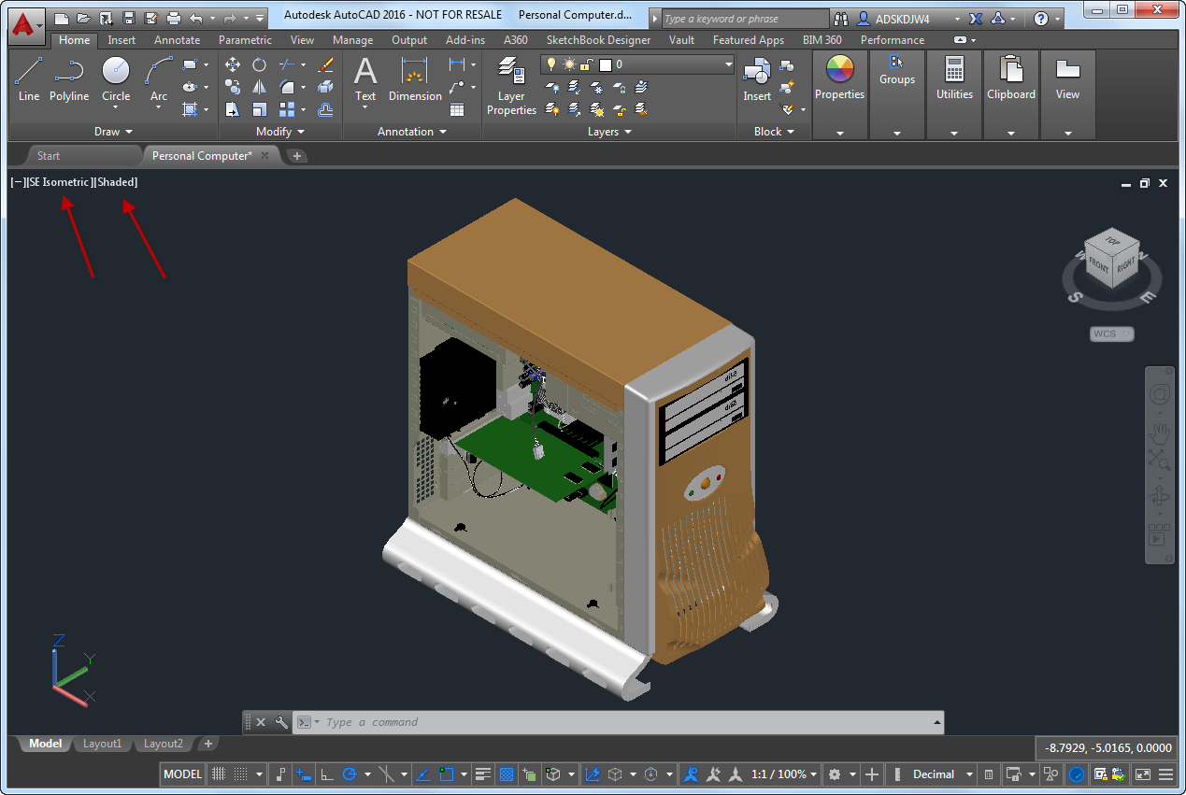Select the Polyline tool
This screenshot has width=1186, height=795.
click(x=69, y=78)
